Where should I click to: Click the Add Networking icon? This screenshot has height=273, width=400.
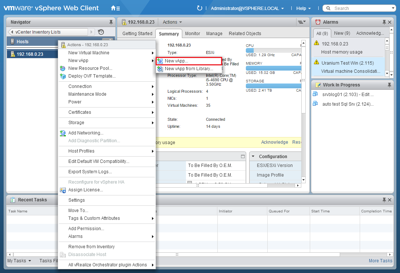[x=63, y=133]
